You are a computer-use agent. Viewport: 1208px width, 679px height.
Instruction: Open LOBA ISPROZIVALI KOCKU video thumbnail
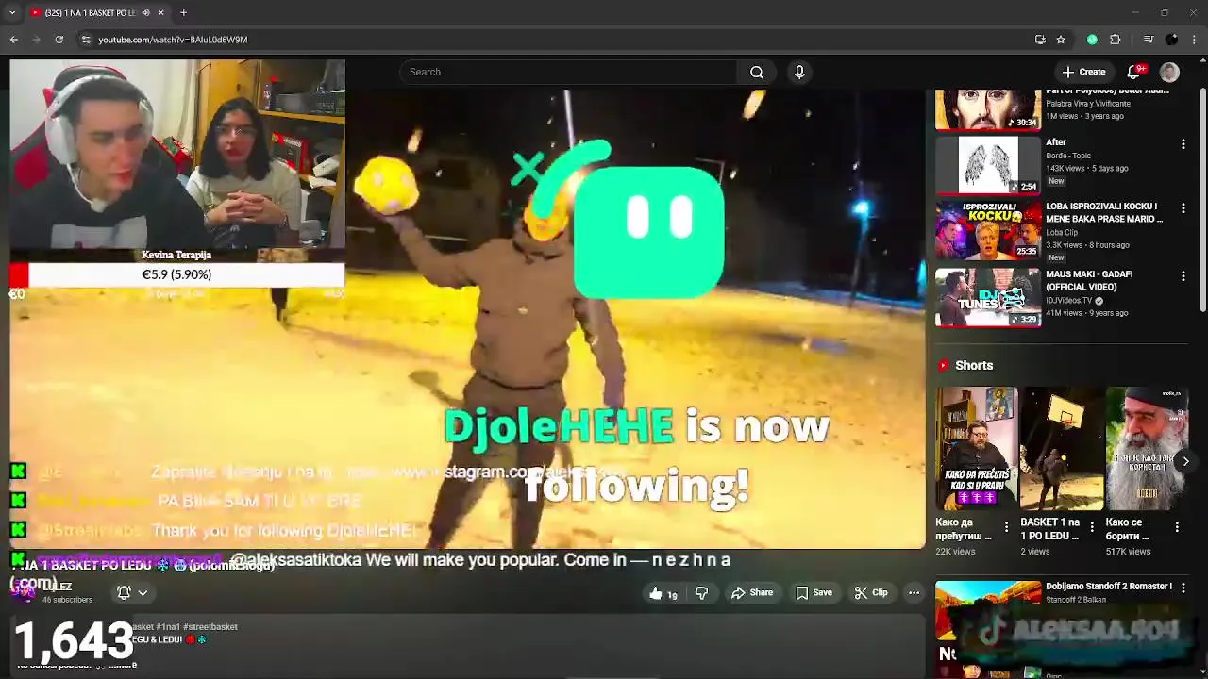tap(987, 229)
